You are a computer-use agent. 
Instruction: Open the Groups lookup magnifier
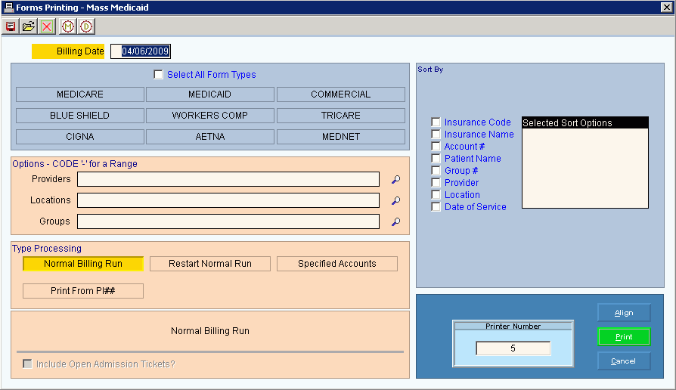395,222
